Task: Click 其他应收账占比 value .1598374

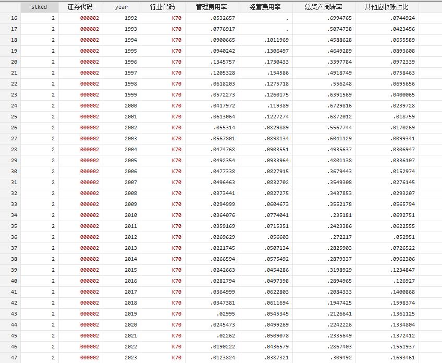Action: pos(402,302)
